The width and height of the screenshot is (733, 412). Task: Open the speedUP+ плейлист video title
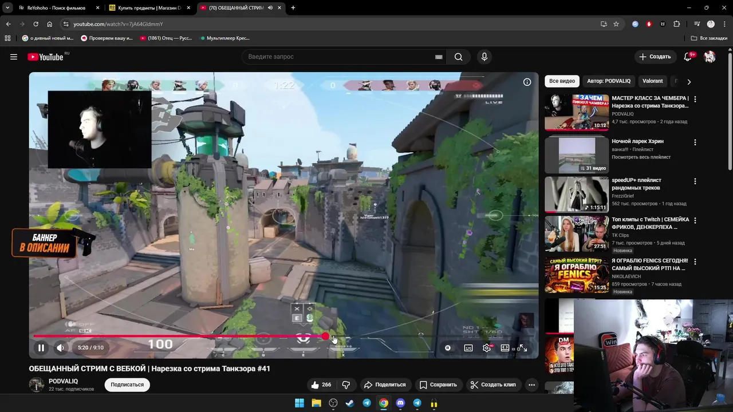636,184
